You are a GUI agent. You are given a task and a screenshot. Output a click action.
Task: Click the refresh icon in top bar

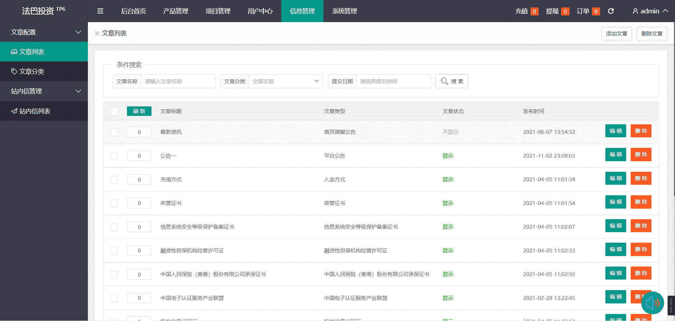coord(611,11)
